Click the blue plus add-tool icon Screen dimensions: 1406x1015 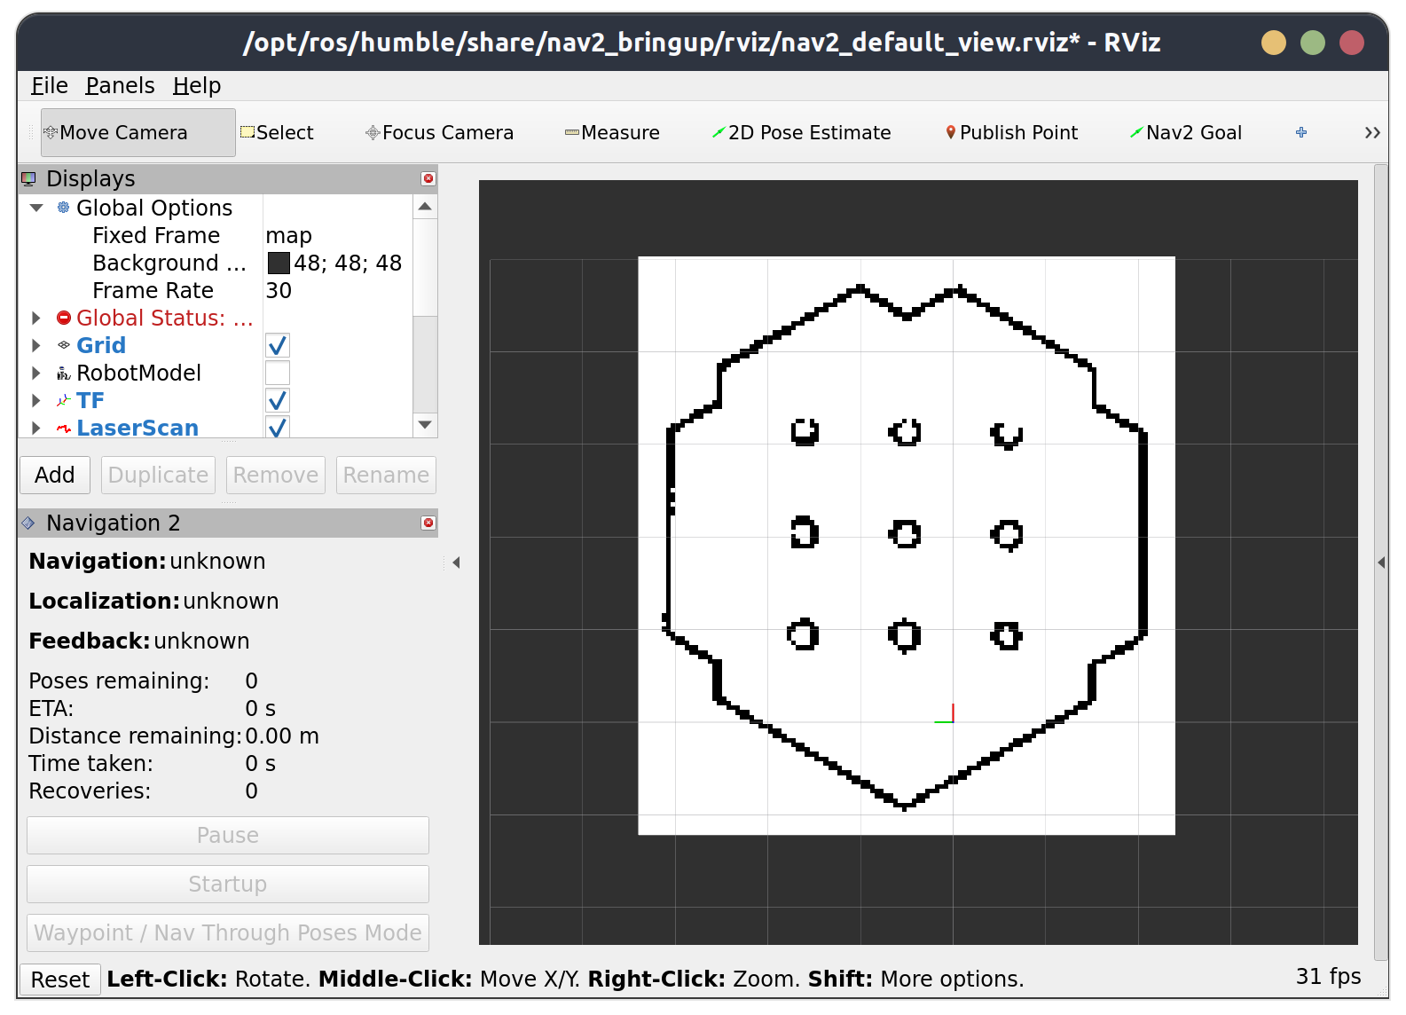1301,133
